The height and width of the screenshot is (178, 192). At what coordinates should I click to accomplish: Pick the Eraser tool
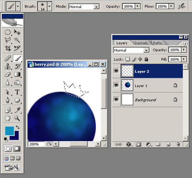[8, 74]
